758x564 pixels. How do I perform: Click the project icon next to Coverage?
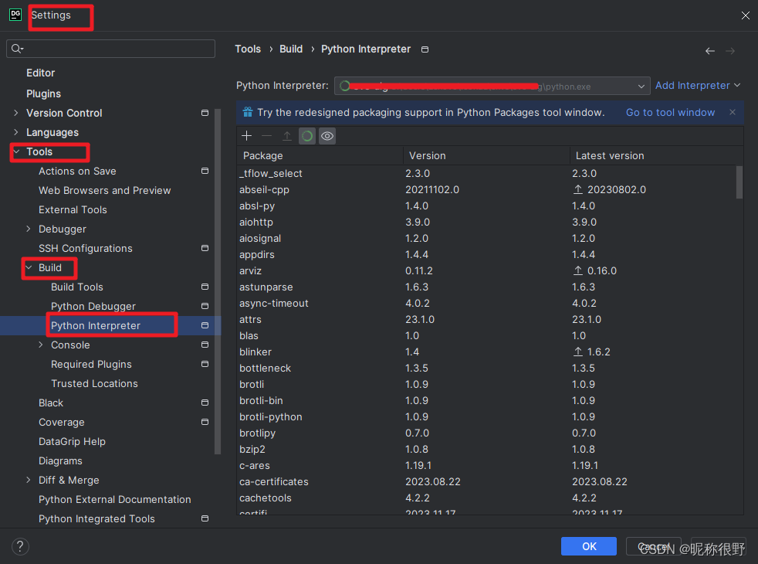[205, 422]
